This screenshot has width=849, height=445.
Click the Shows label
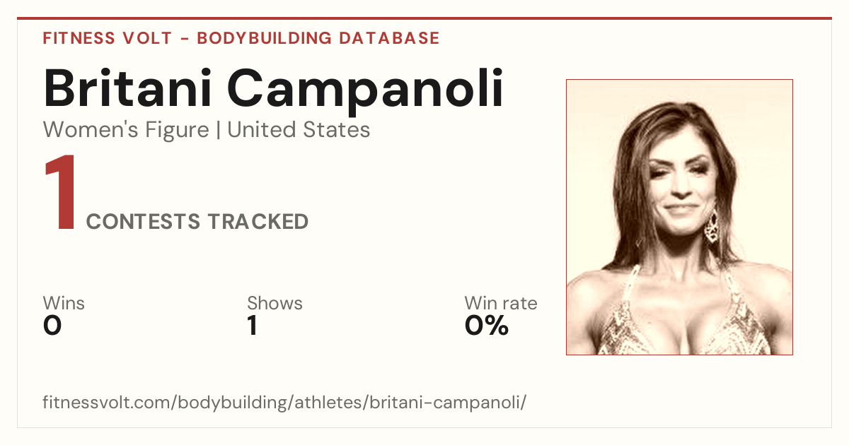click(x=275, y=303)
